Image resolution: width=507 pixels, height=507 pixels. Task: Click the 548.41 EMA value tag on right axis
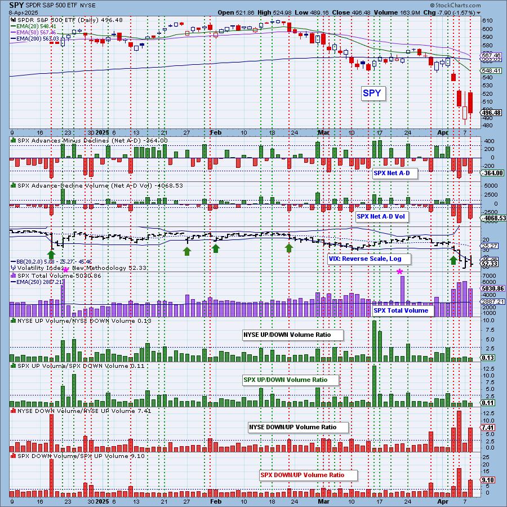coord(491,70)
